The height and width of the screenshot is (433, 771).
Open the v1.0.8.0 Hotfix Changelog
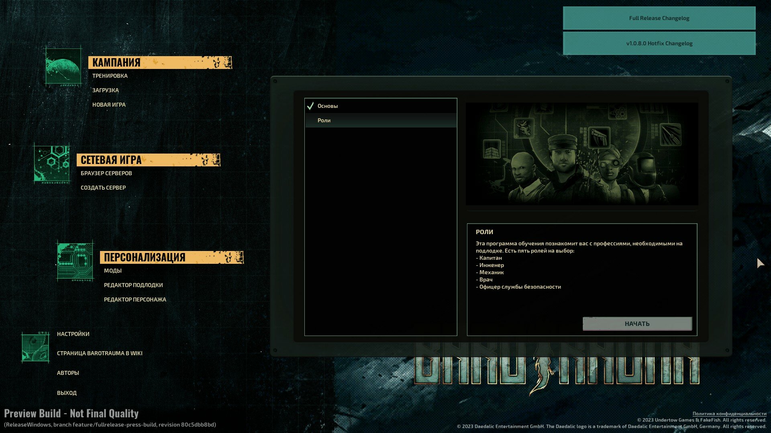click(x=659, y=43)
